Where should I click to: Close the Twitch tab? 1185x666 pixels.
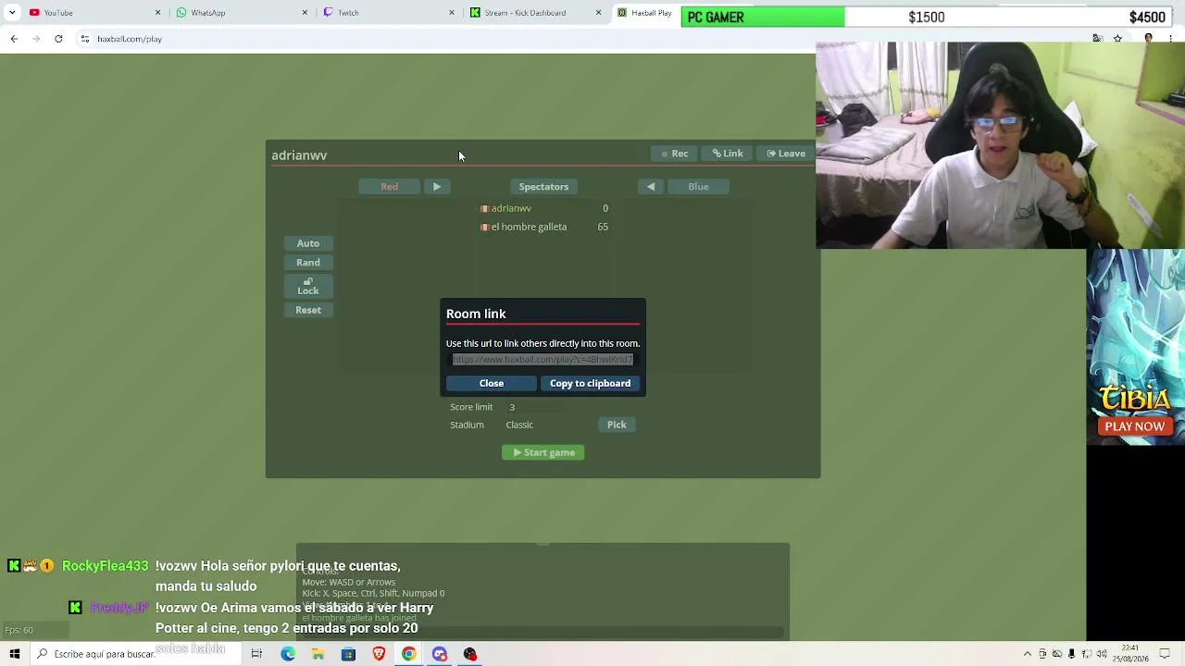tap(452, 12)
